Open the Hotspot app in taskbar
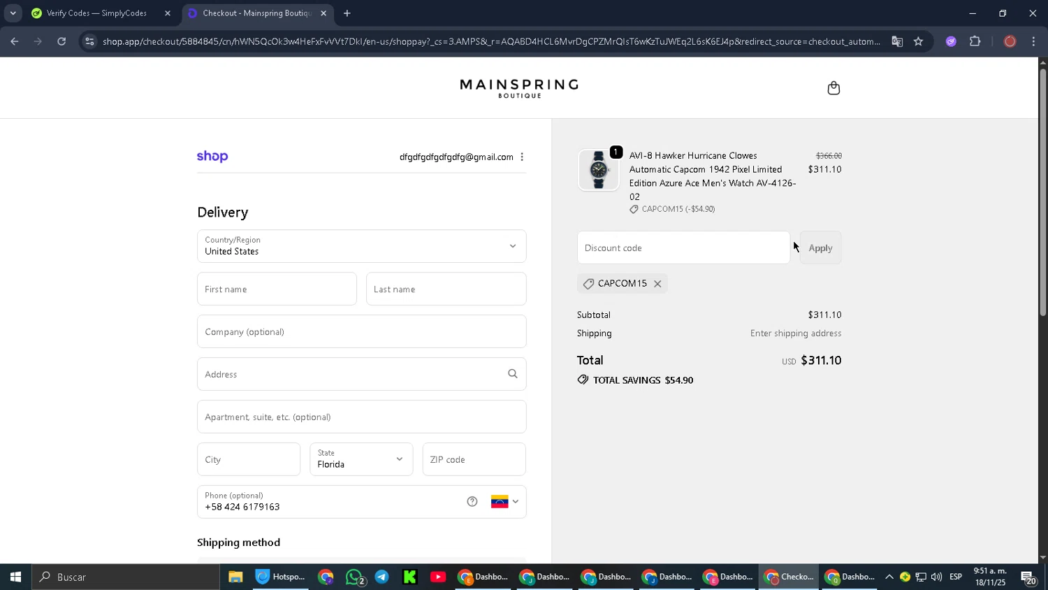The width and height of the screenshot is (1048, 590). (x=281, y=577)
